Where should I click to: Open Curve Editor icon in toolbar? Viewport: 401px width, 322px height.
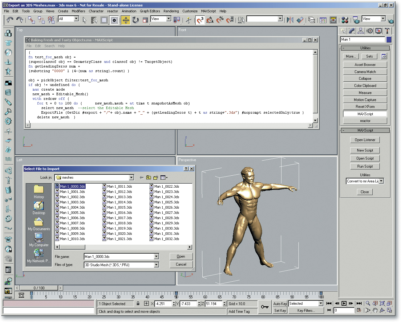pyautogui.click(x=323, y=20)
